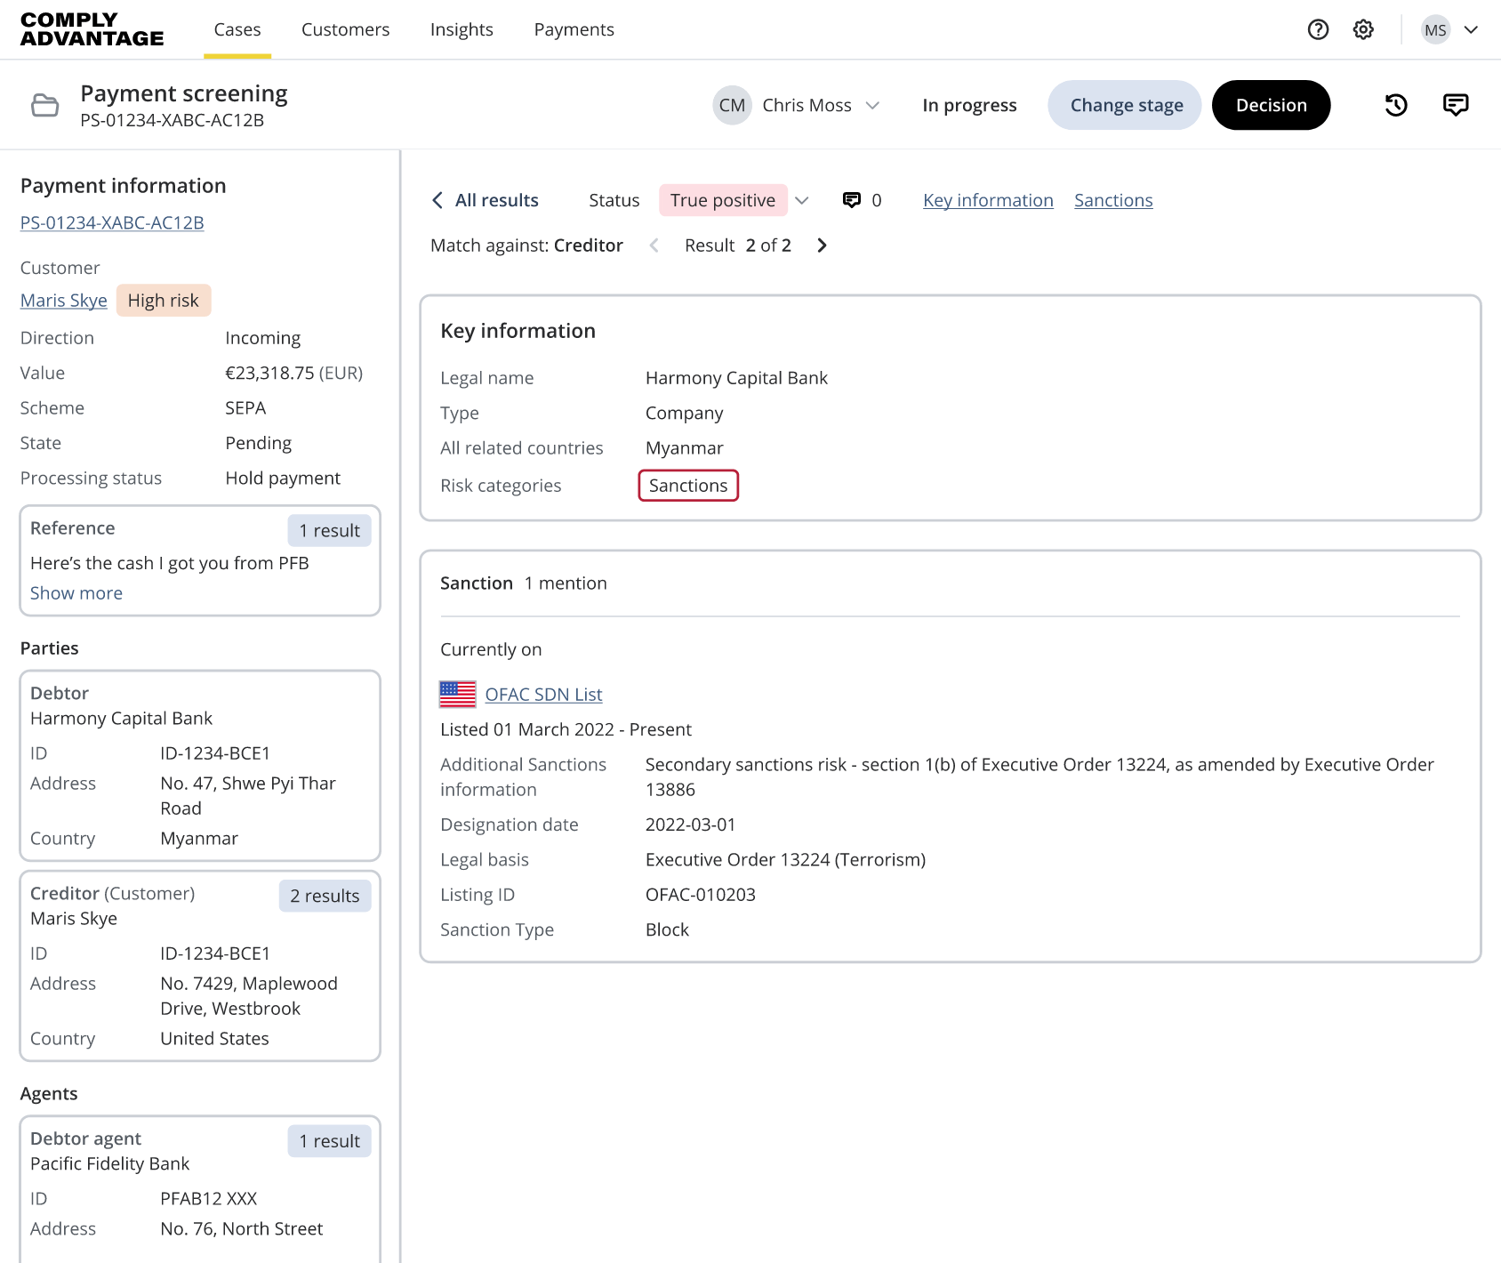1501x1263 pixels.
Task: Open the case comments icon
Action: point(1456,105)
